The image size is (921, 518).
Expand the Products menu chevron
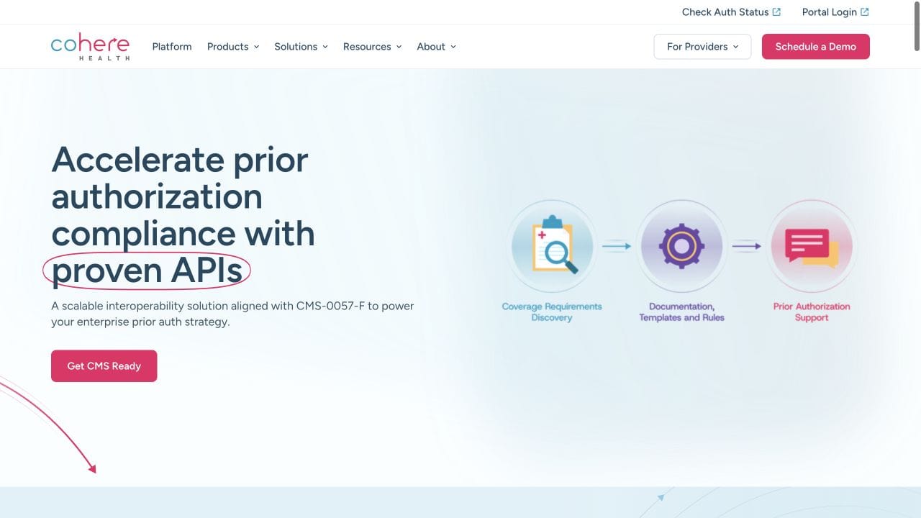255,47
